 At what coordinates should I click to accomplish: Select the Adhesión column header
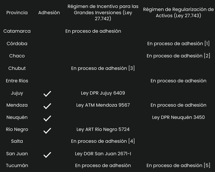coord(49,12)
